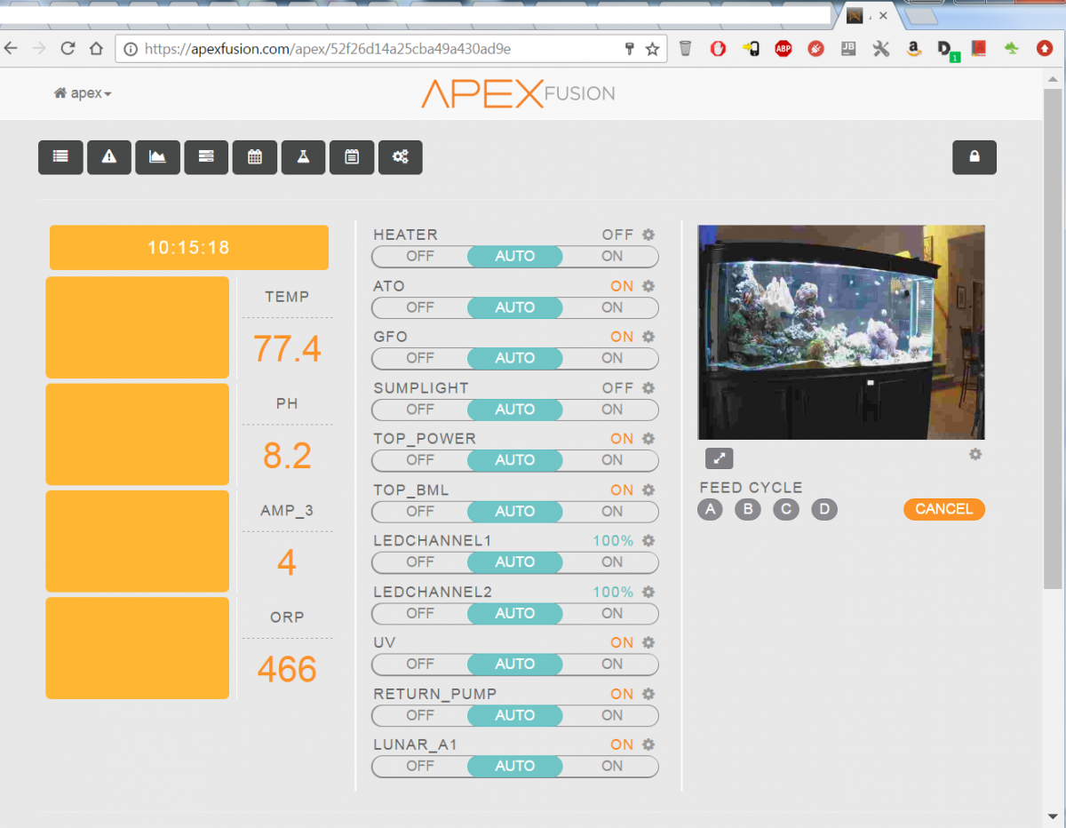Open TOP_BML outlet gear settings
Viewport: 1066px width, 828px height.
tap(648, 490)
